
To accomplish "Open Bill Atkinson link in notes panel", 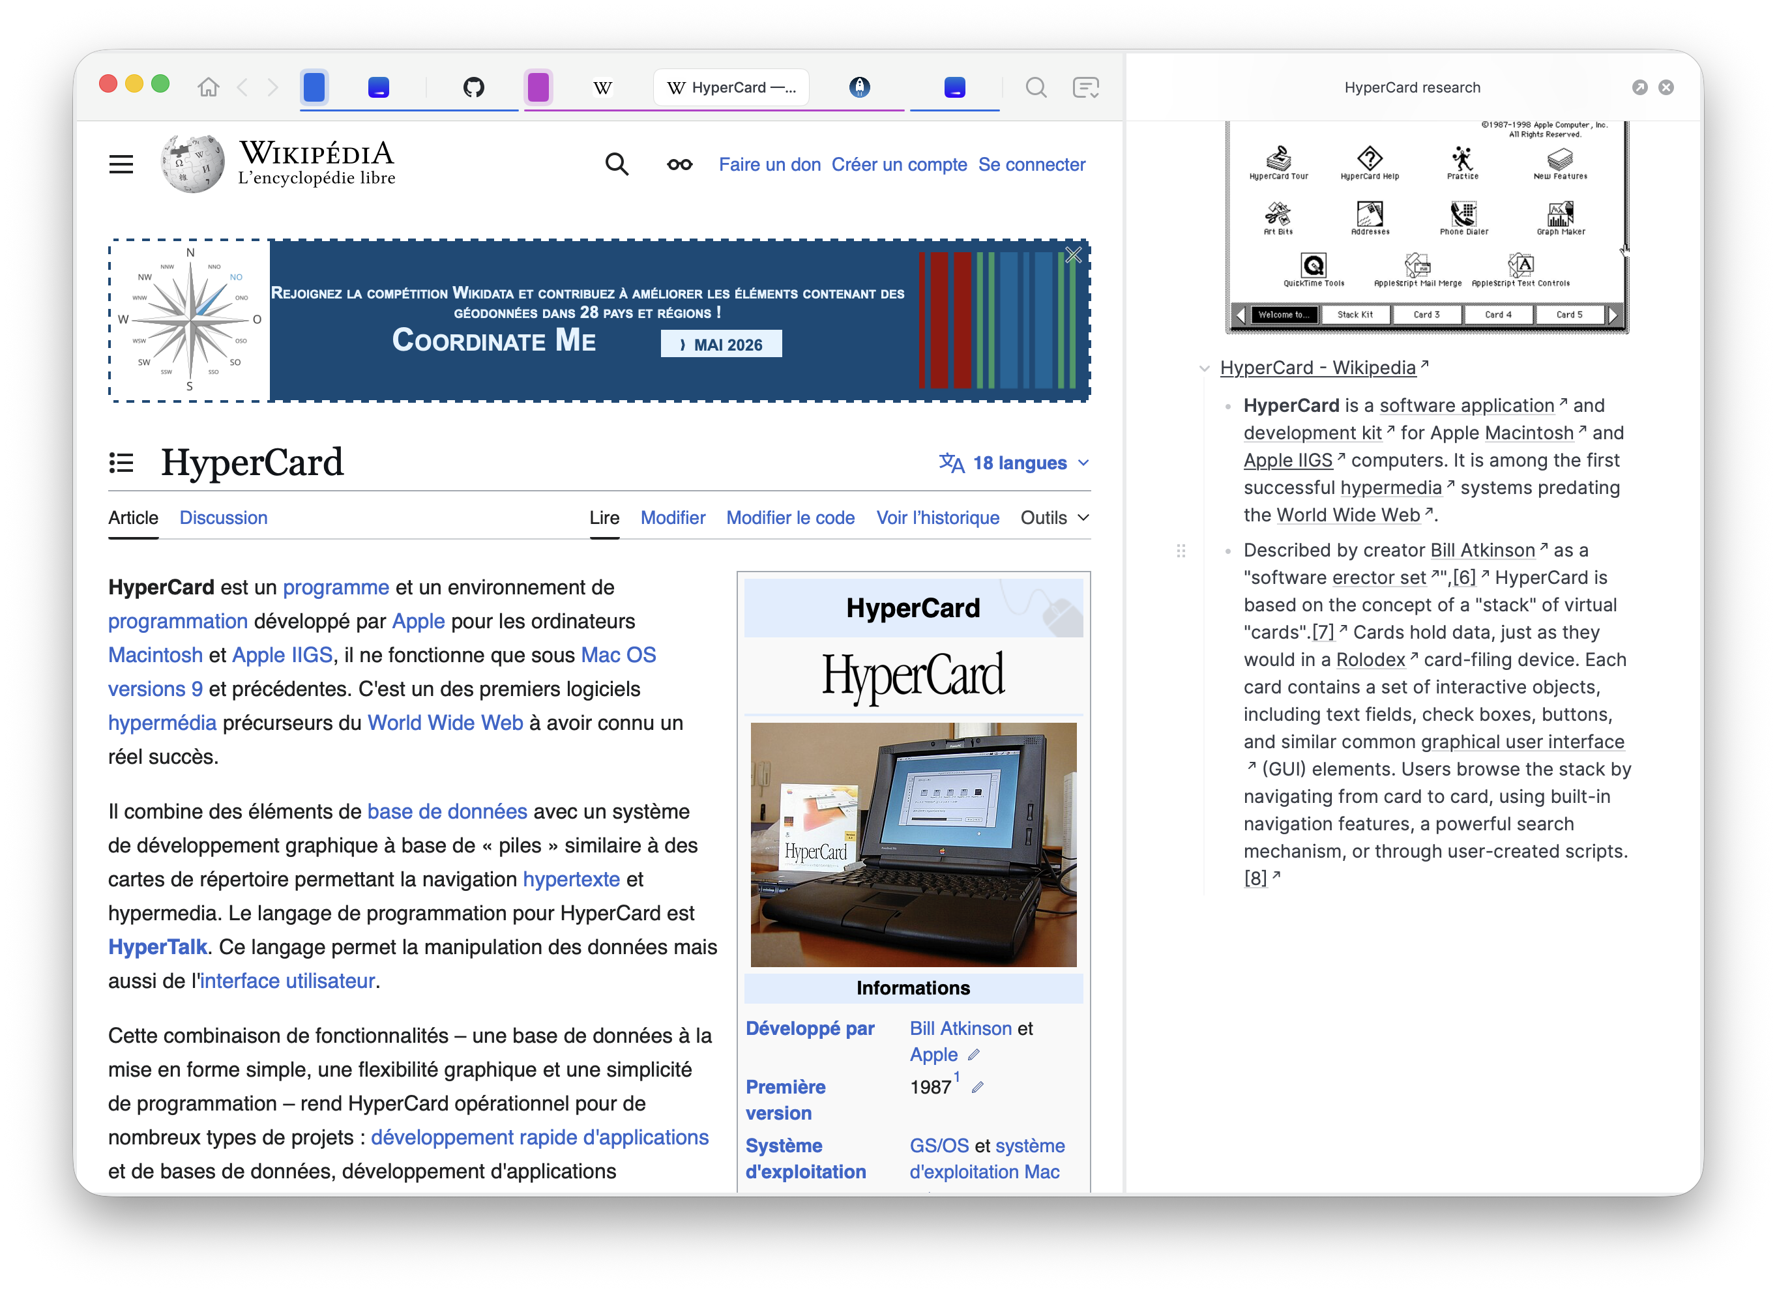I will [1482, 550].
